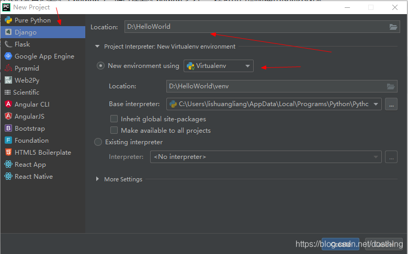Click the More Settings label
This screenshot has height=254, width=408.
click(x=123, y=179)
